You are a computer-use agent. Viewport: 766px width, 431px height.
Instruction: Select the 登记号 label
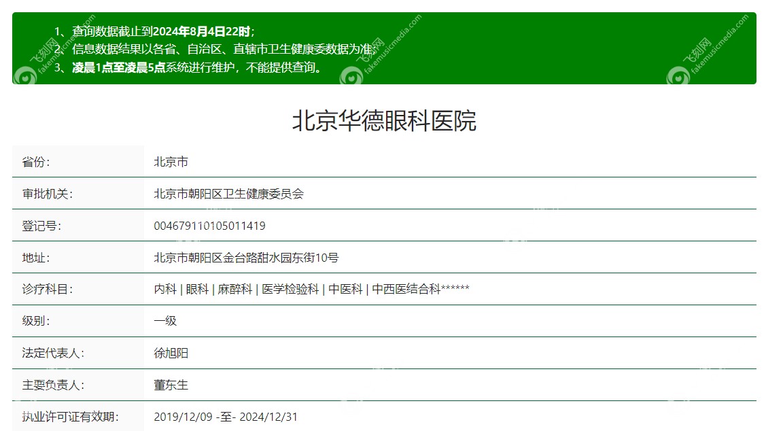coord(41,226)
